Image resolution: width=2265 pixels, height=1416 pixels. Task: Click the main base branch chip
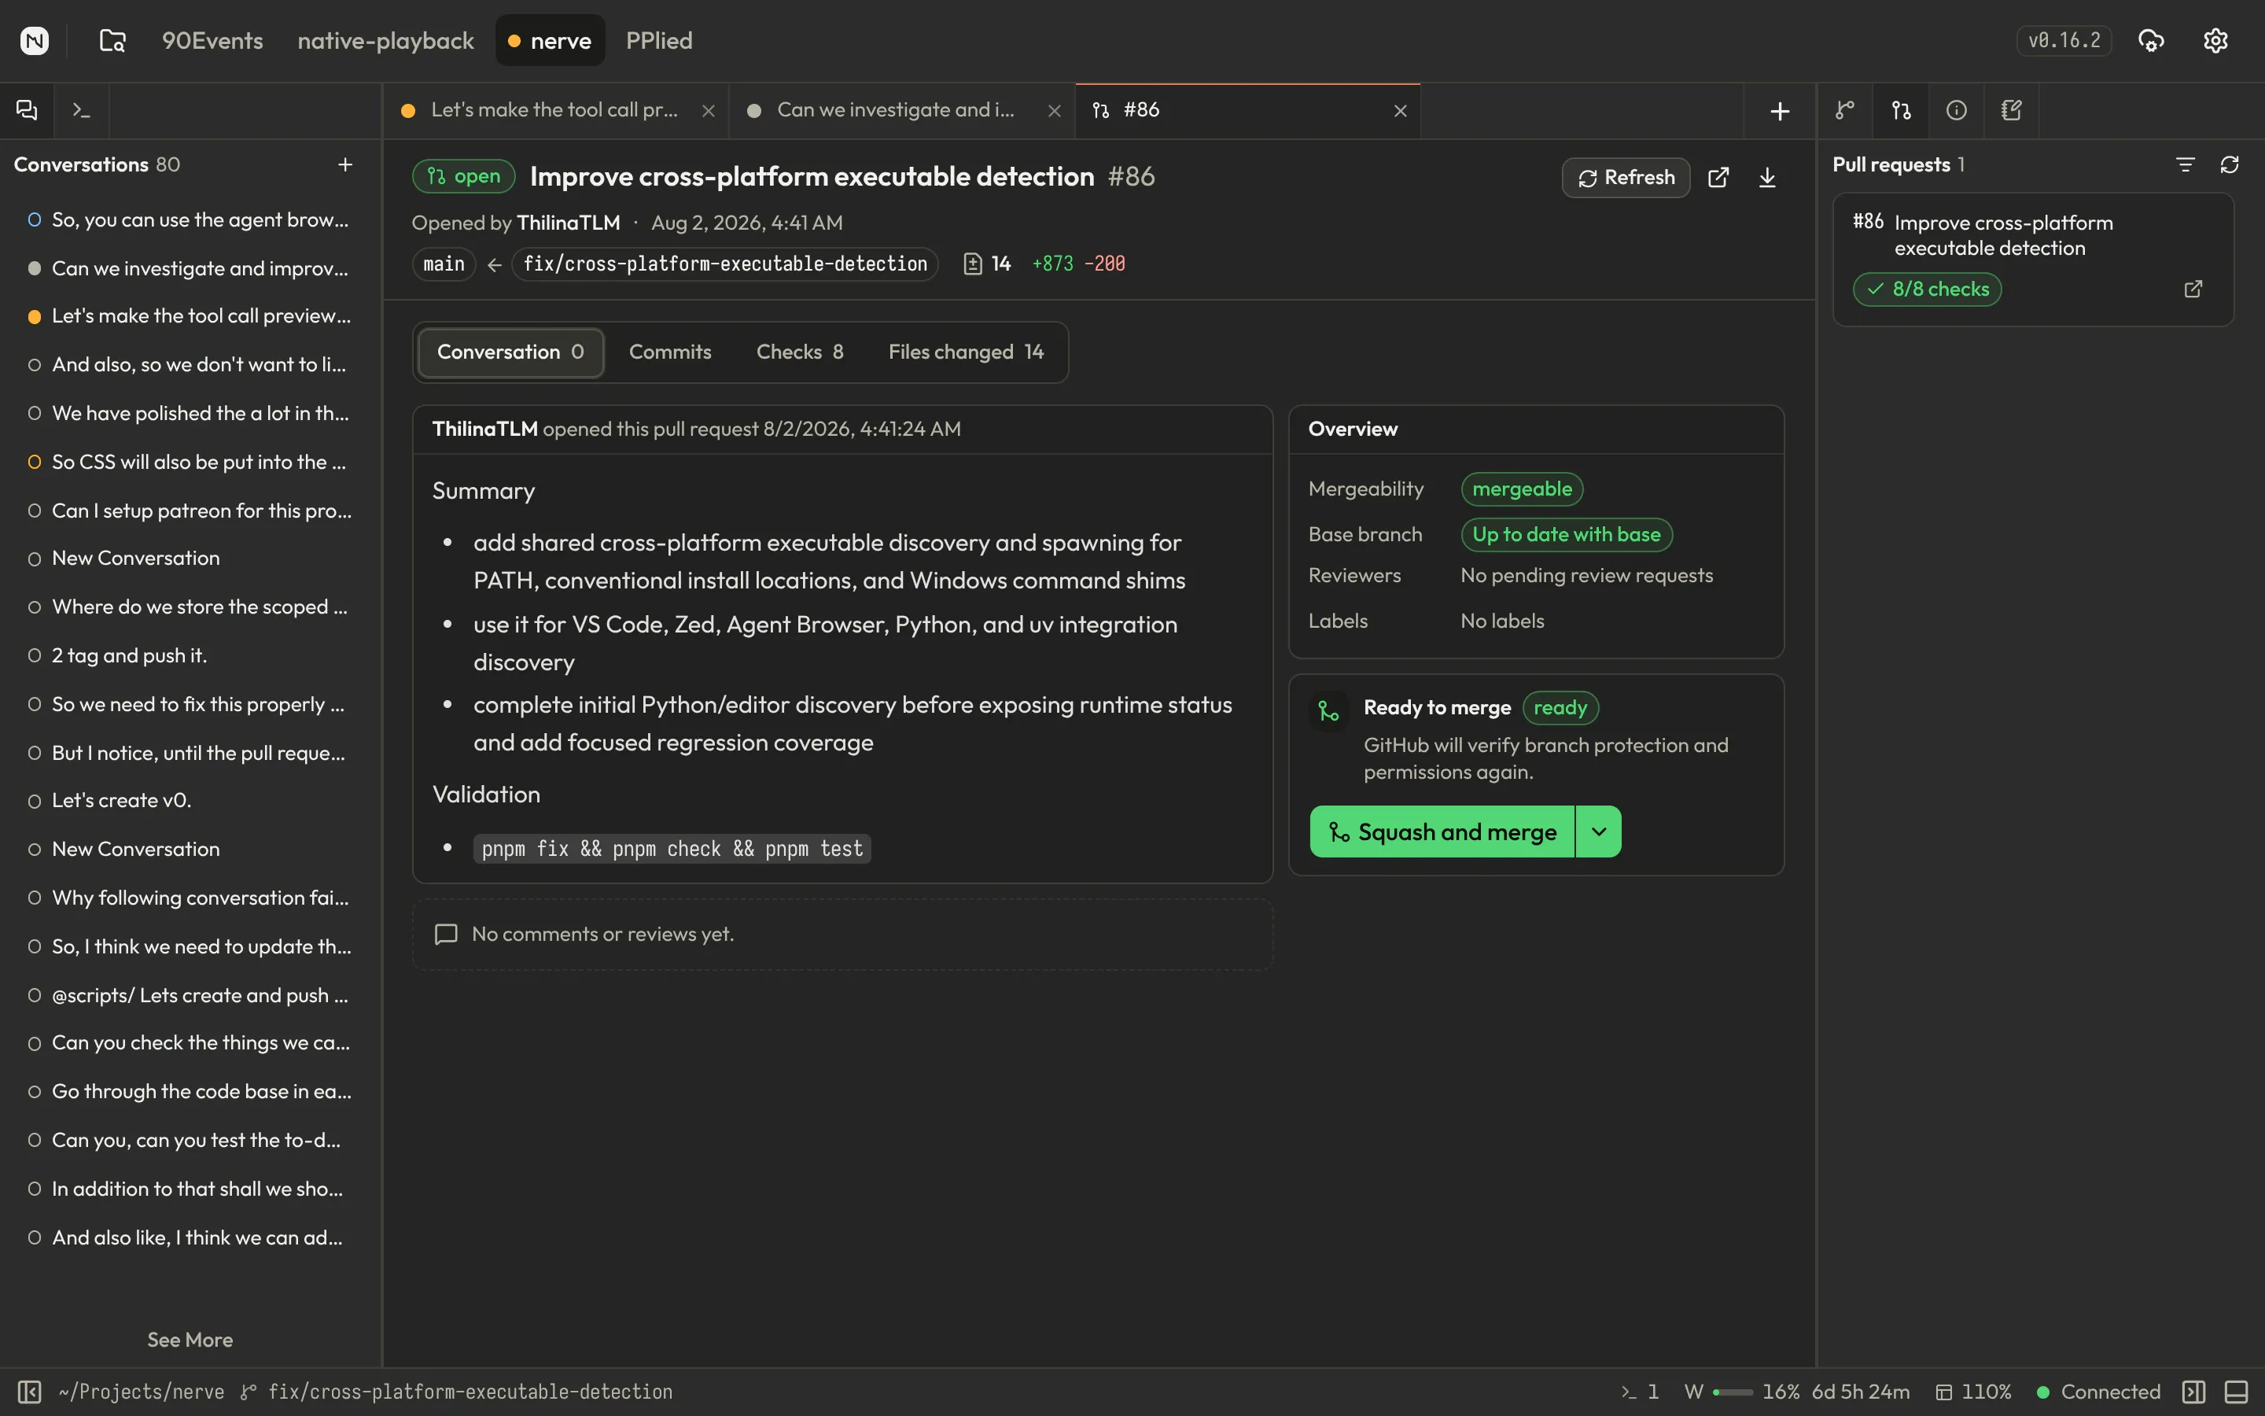[444, 264]
